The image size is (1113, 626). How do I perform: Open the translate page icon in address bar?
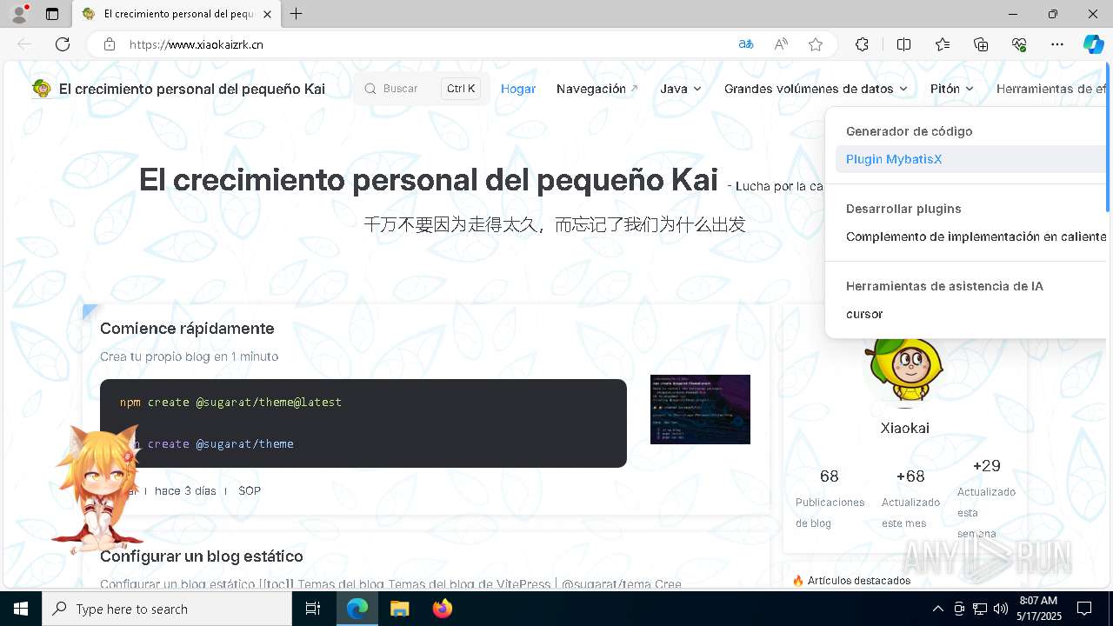point(746,44)
